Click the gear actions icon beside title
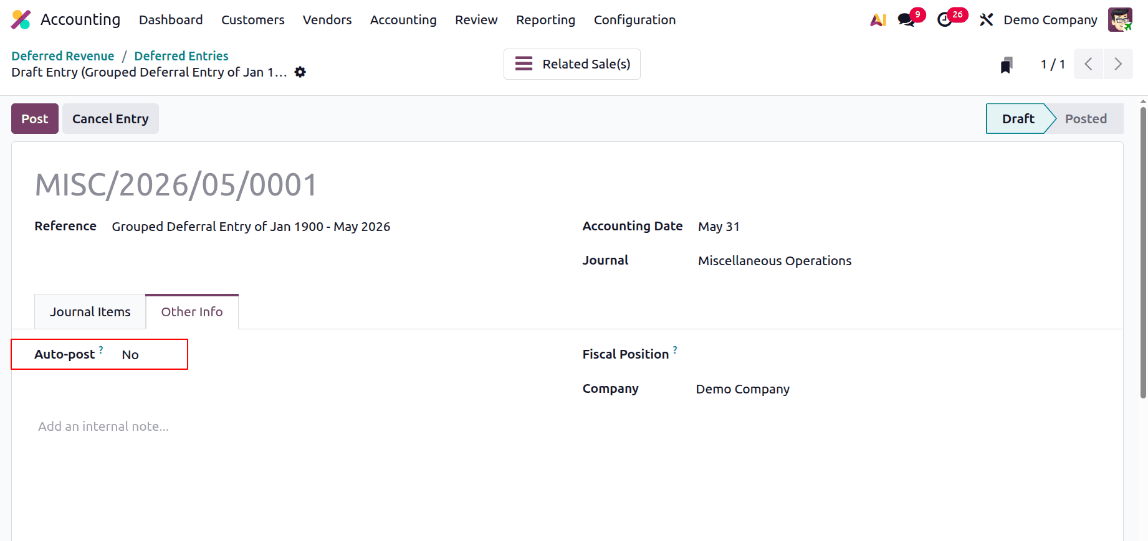Viewport: 1148px width, 541px height. [x=300, y=72]
